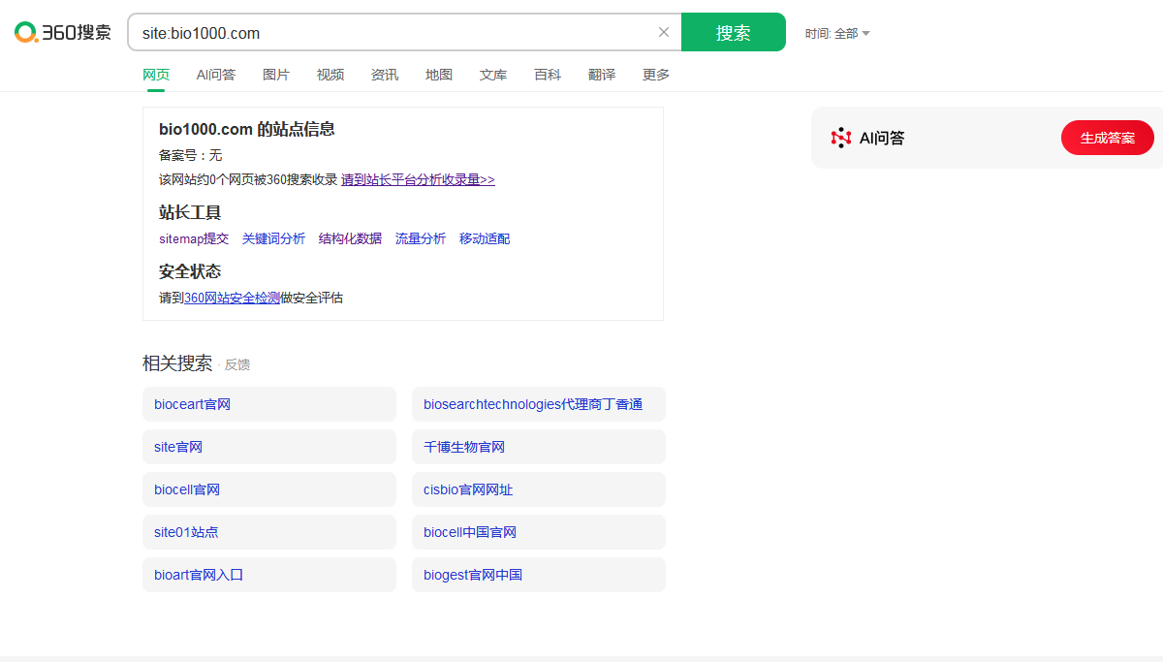Click the 反馈 link beside 相关搜索
The height and width of the screenshot is (662, 1163).
point(237,365)
